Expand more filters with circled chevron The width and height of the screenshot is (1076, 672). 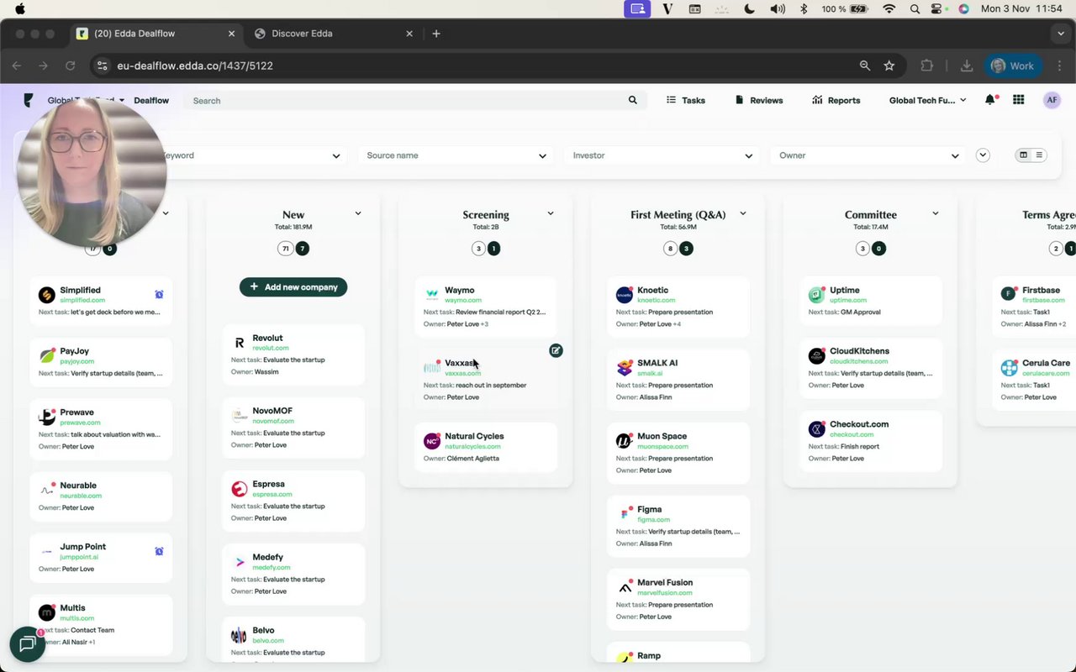click(x=983, y=155)
